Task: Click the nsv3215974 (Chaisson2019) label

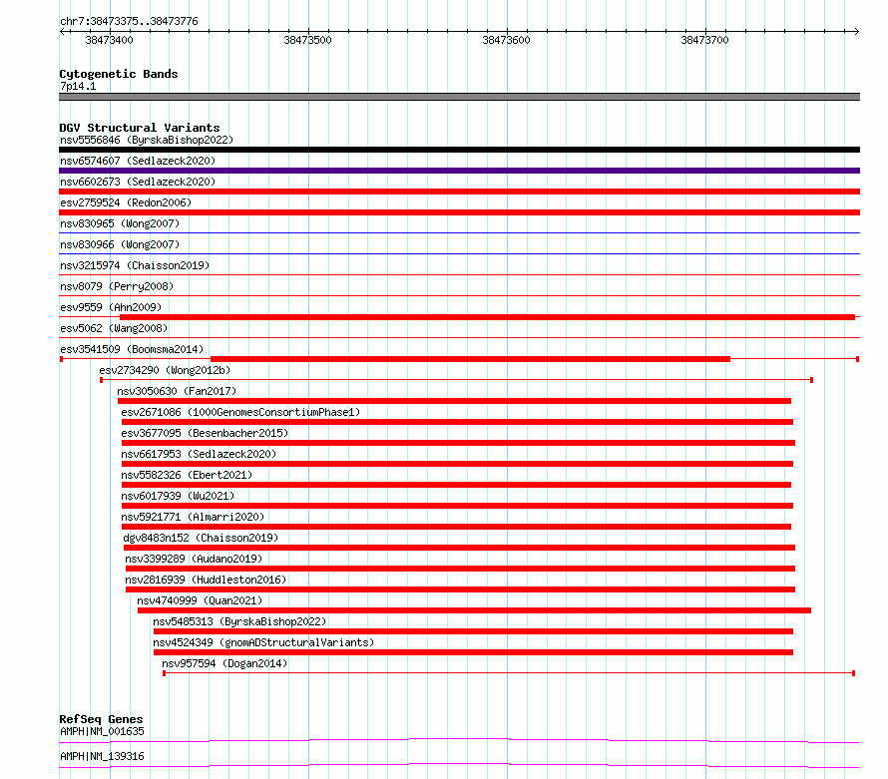Action: (135, 265)
